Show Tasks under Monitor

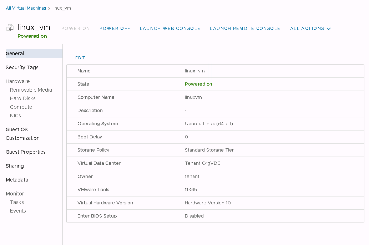[17, 202]
